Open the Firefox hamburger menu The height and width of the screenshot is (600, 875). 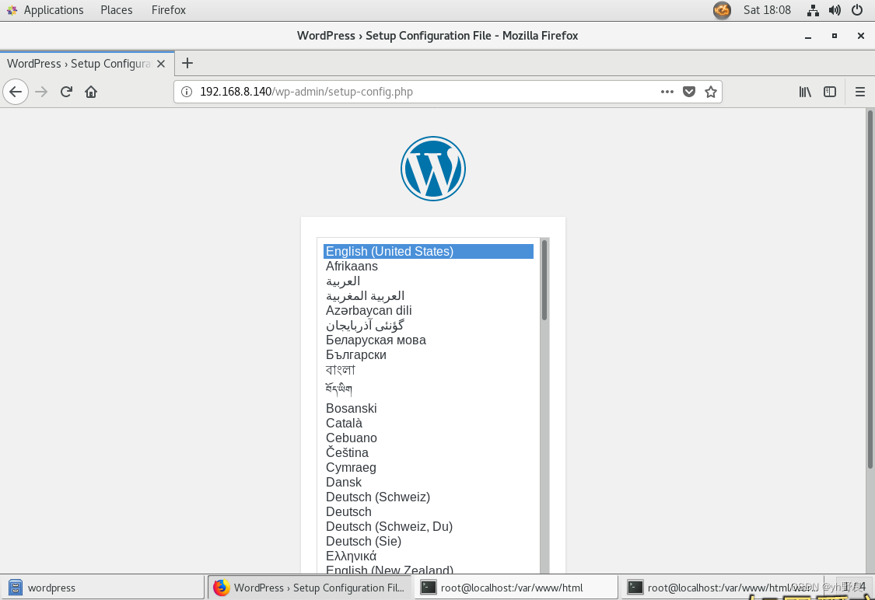pos(860,92)
